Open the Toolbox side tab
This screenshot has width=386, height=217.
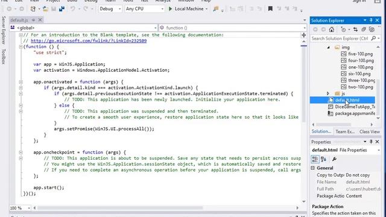tap(4, 57)
